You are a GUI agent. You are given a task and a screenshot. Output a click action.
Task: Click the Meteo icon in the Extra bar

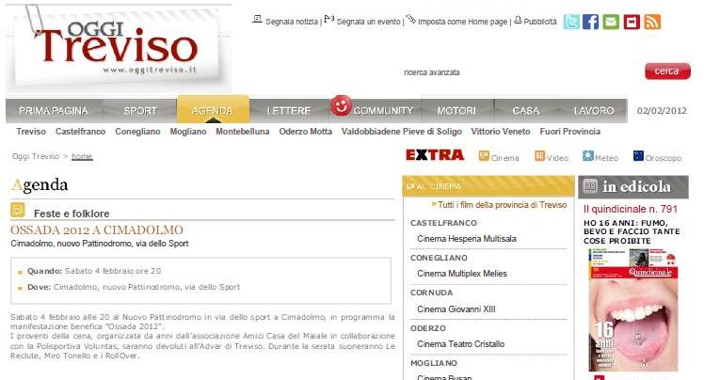click(587, 156)
